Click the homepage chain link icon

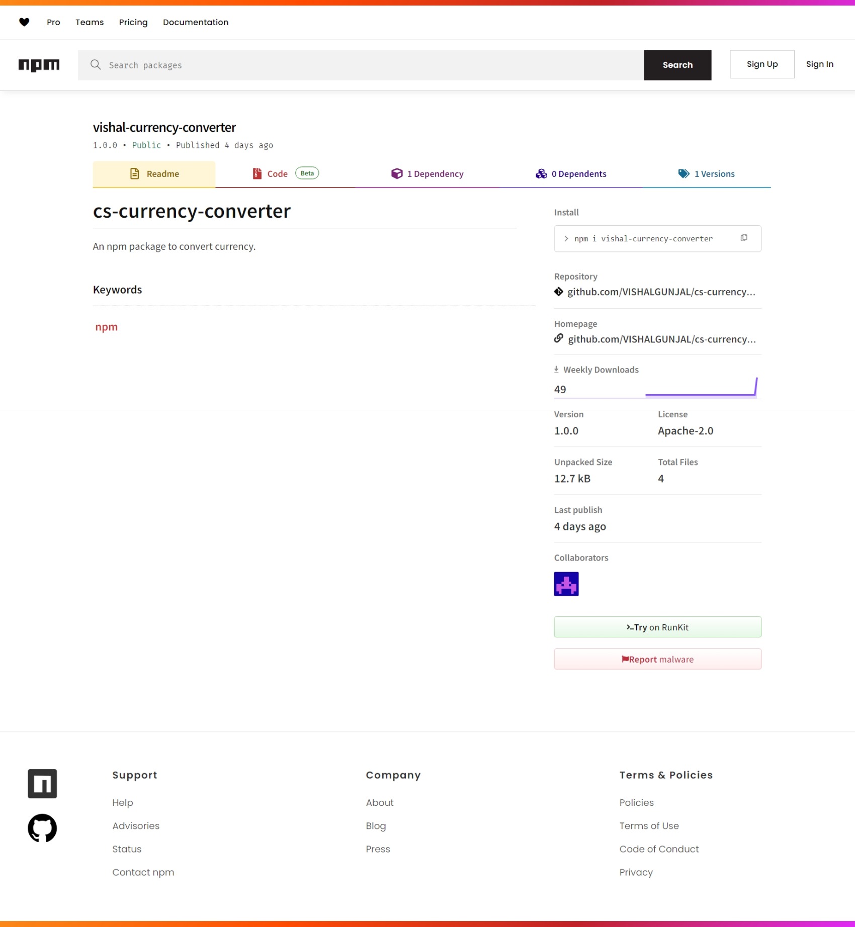coord(559,338)
